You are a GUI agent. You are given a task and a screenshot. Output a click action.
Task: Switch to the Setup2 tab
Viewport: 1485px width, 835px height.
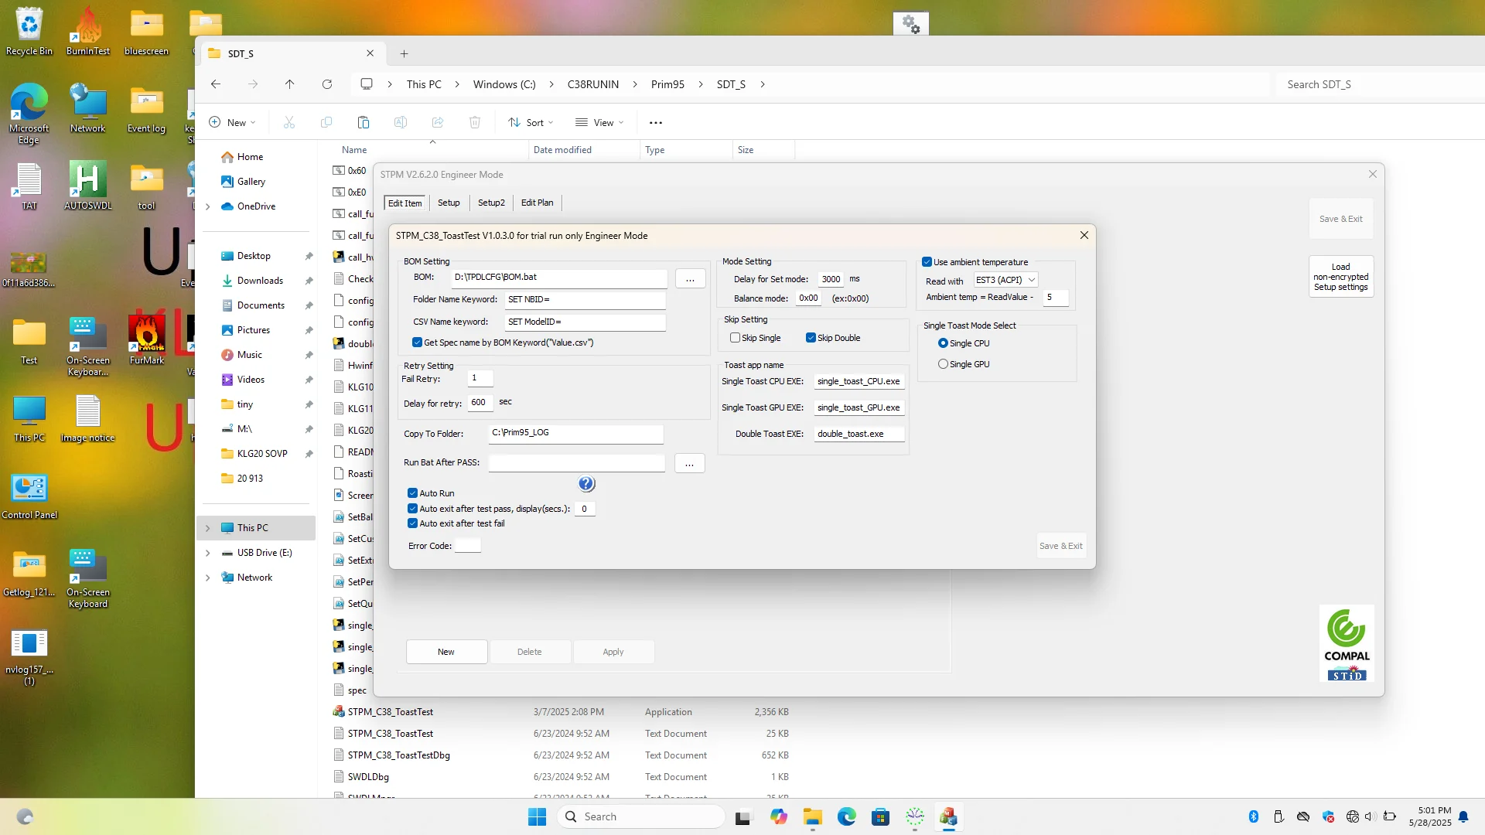pos(491,203)
